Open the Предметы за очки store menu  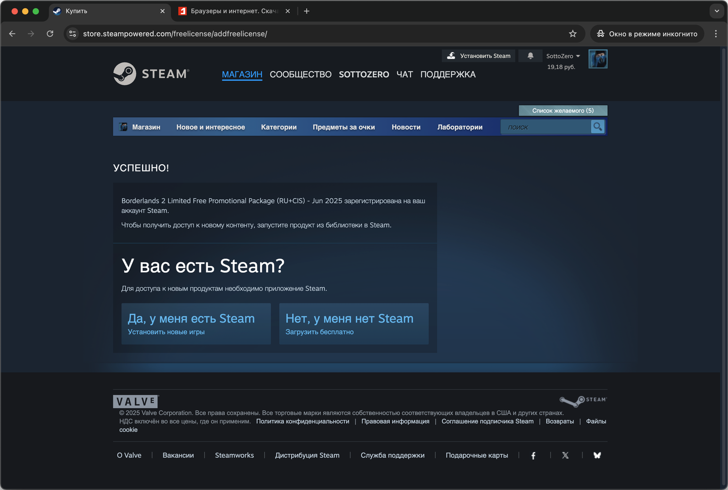click(344, 127)
